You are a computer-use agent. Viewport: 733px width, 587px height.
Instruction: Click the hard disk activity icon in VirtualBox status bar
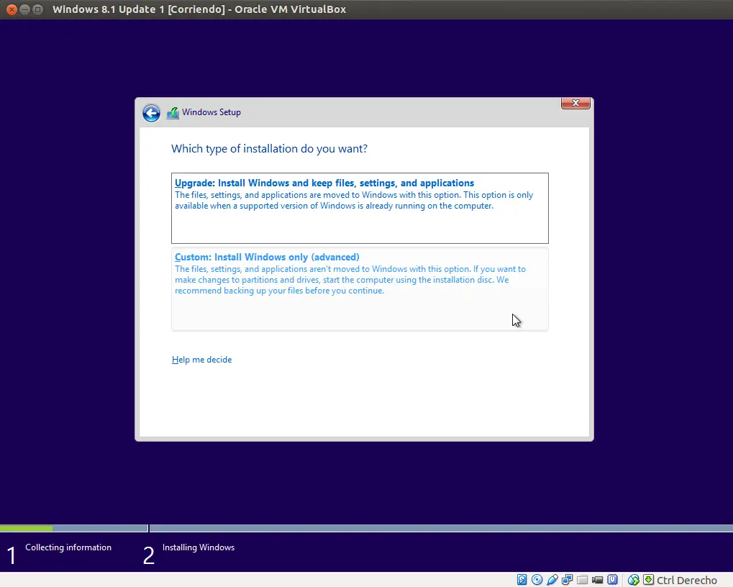coord(522,580)
